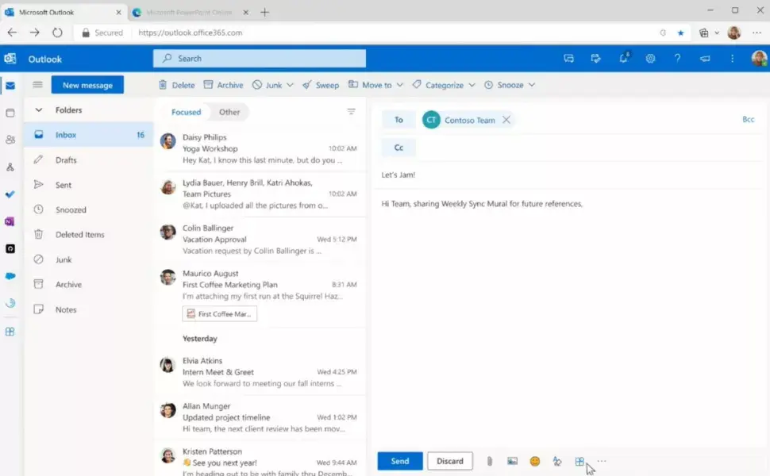Open a new browser tab with plus
Viewport: 770px width, 476px height.
[264, 12]
